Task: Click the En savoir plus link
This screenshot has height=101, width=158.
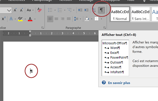Action: [119, 83]
